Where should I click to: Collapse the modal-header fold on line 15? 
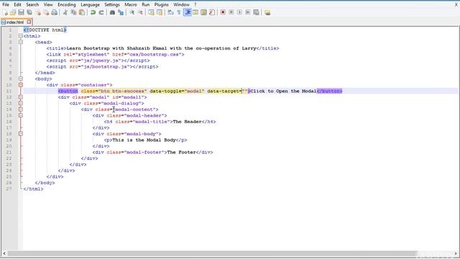coord(21,115)
